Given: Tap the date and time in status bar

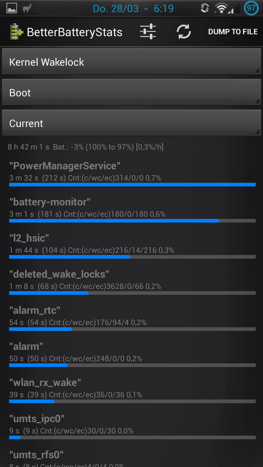Looking at the screenshot, I should click(x=133, y=8).
